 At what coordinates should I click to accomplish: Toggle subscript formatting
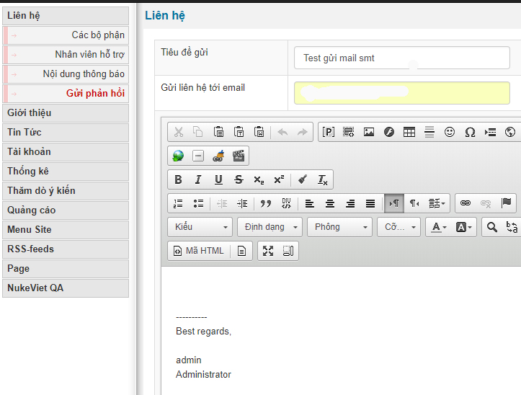[x=259, y=179]
